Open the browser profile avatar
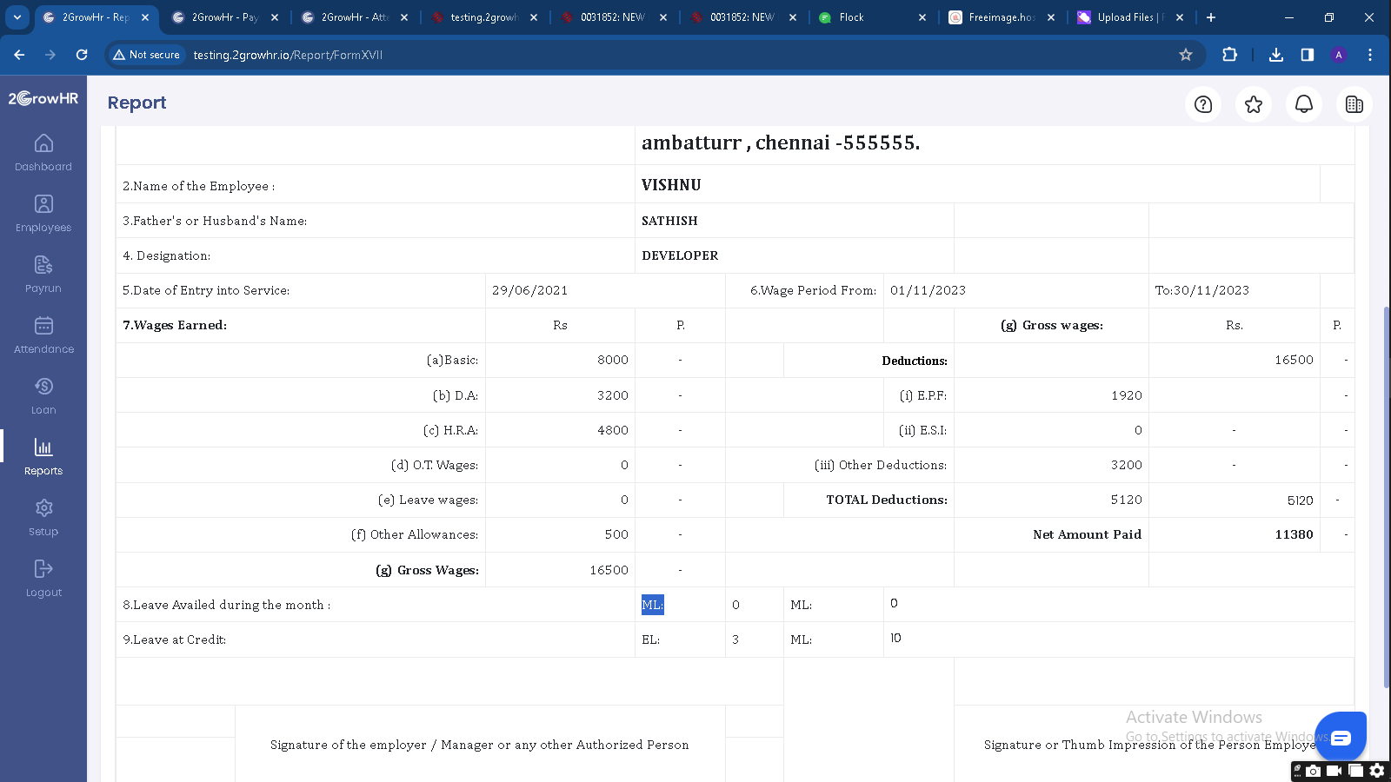 (x=1339, y=55)
